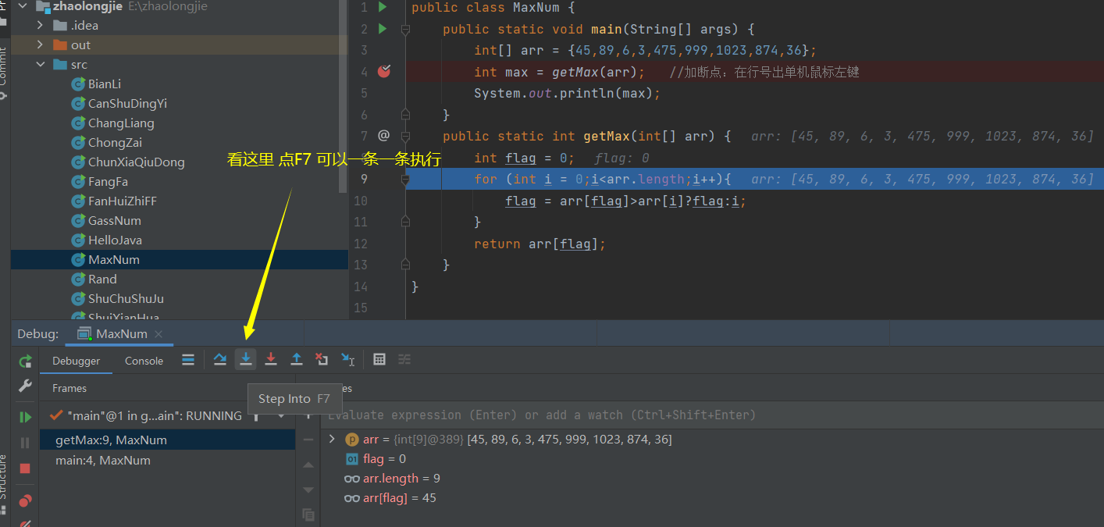Click the Step Into debugger icon
This screenshot has height=527, width=1104.
click(246, 359)
